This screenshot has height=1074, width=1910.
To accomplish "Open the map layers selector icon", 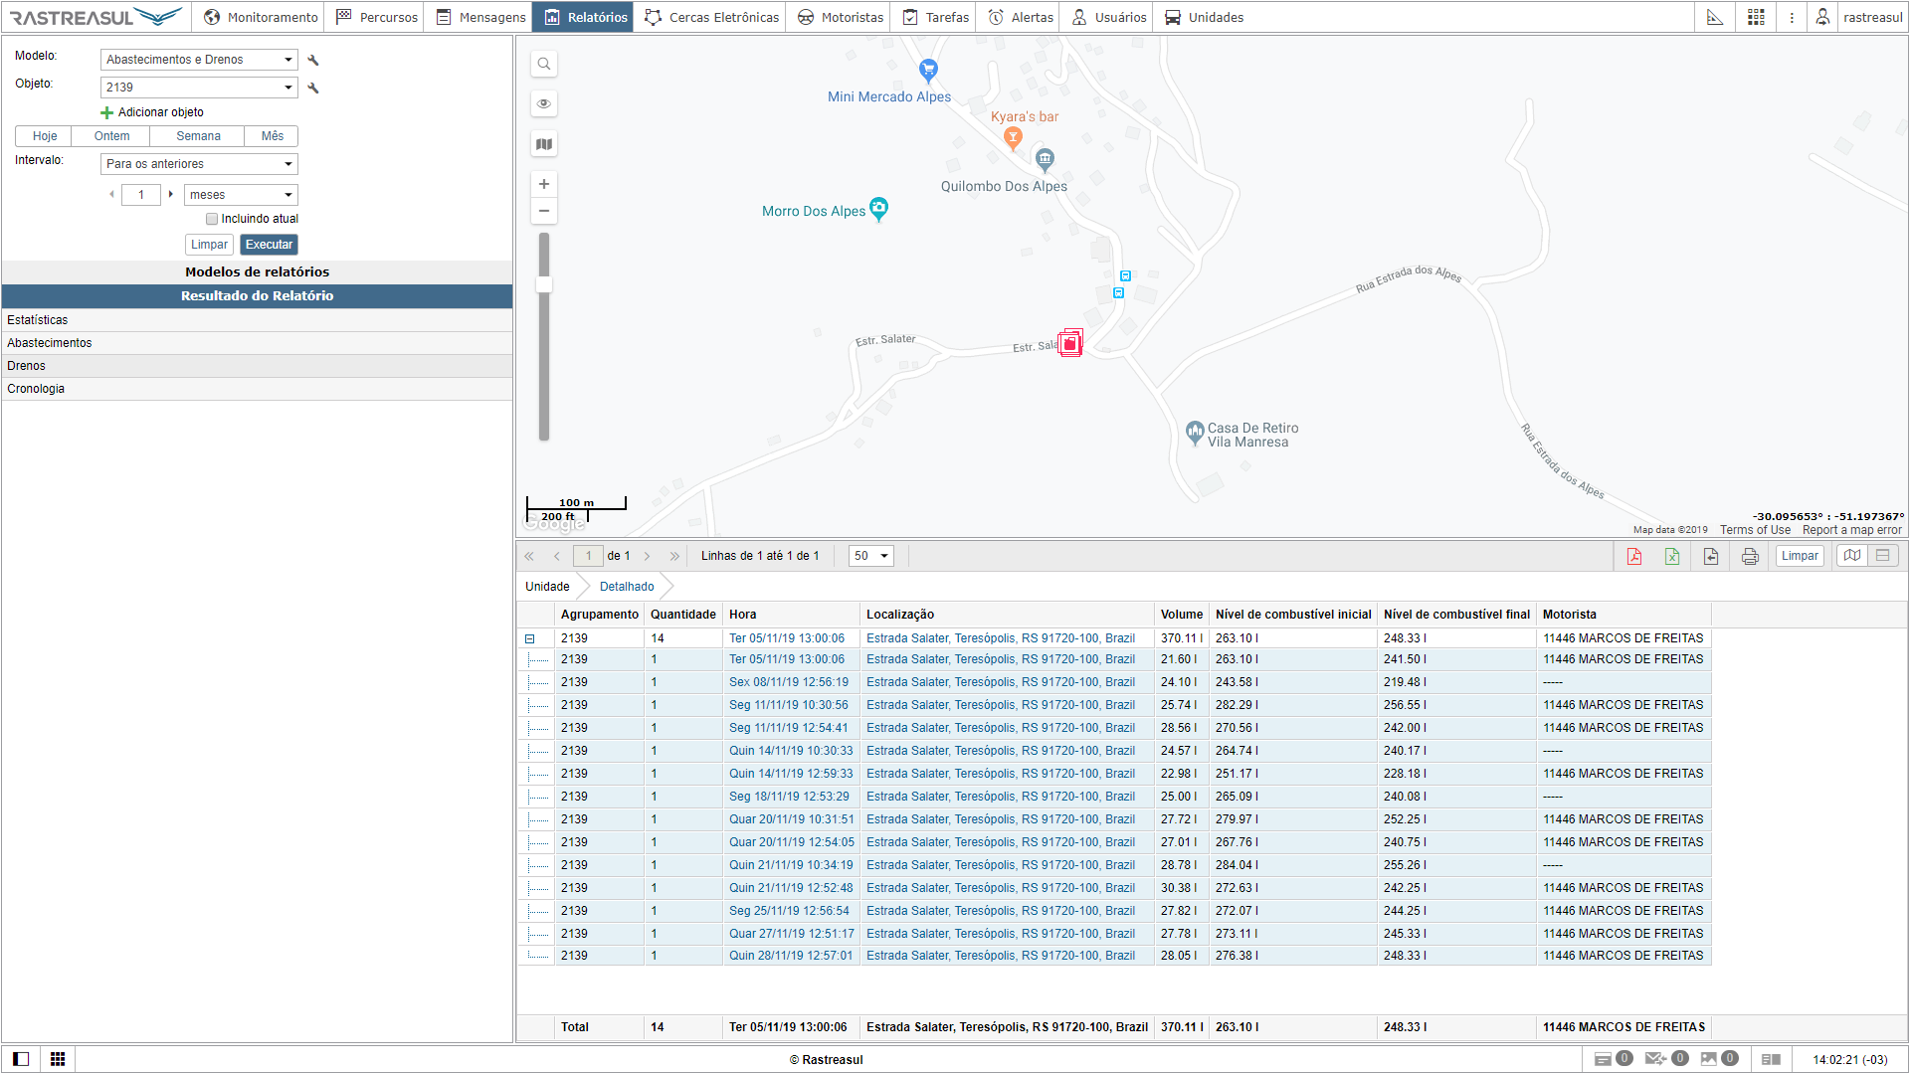I will [x=544, y=144].
